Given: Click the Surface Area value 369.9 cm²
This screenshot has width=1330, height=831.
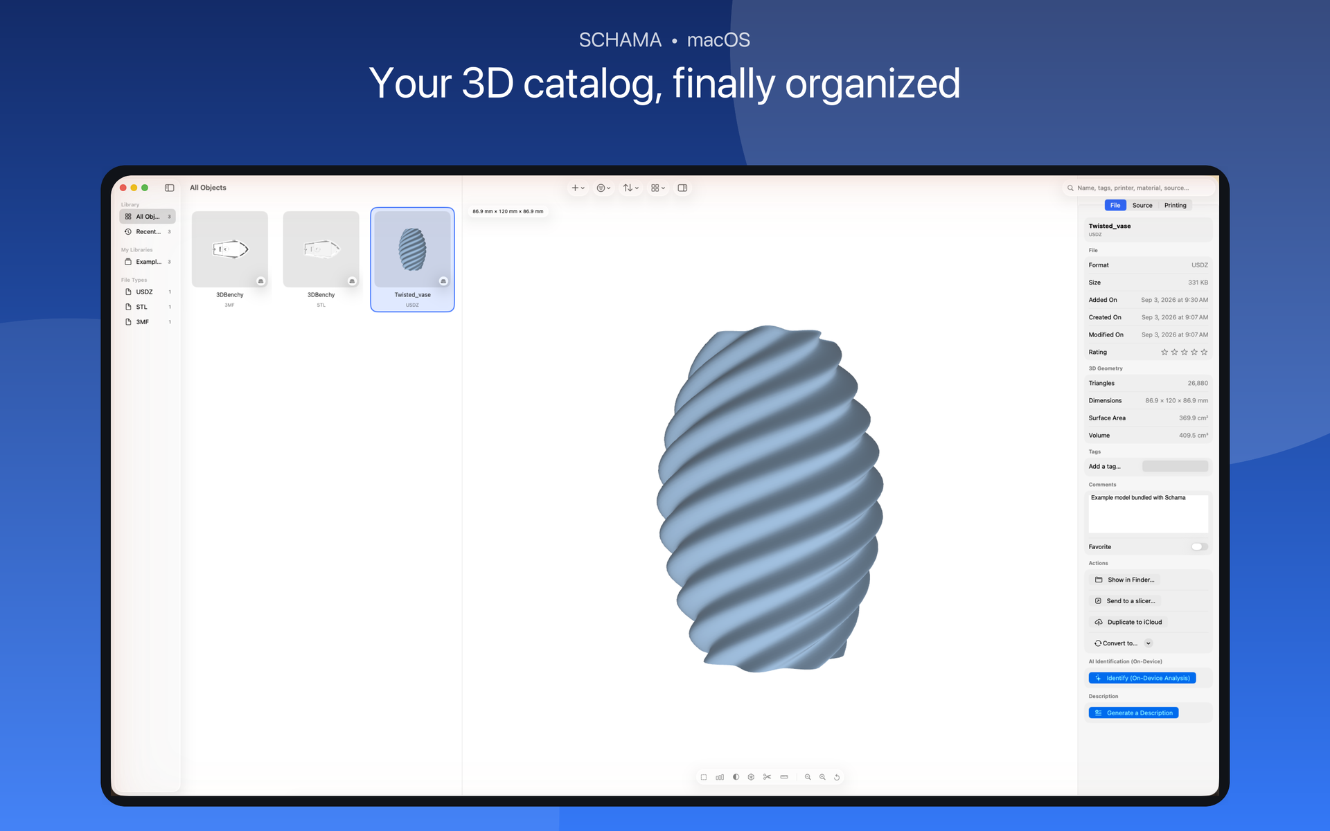Looking at the screenshot, I should click(1193, 418).
